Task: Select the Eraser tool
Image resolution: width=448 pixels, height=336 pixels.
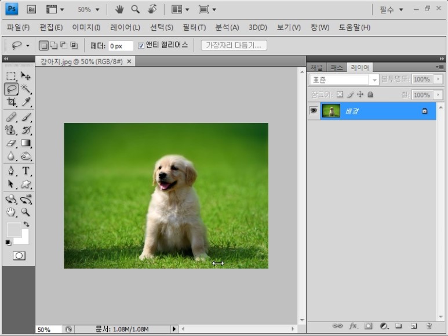Action: (x=11, y=143)
